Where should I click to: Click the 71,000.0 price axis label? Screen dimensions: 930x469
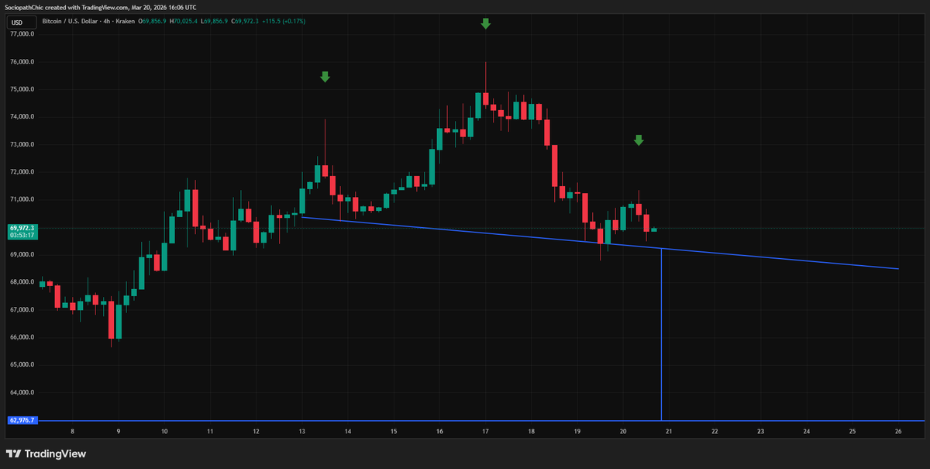pos(22,199)
